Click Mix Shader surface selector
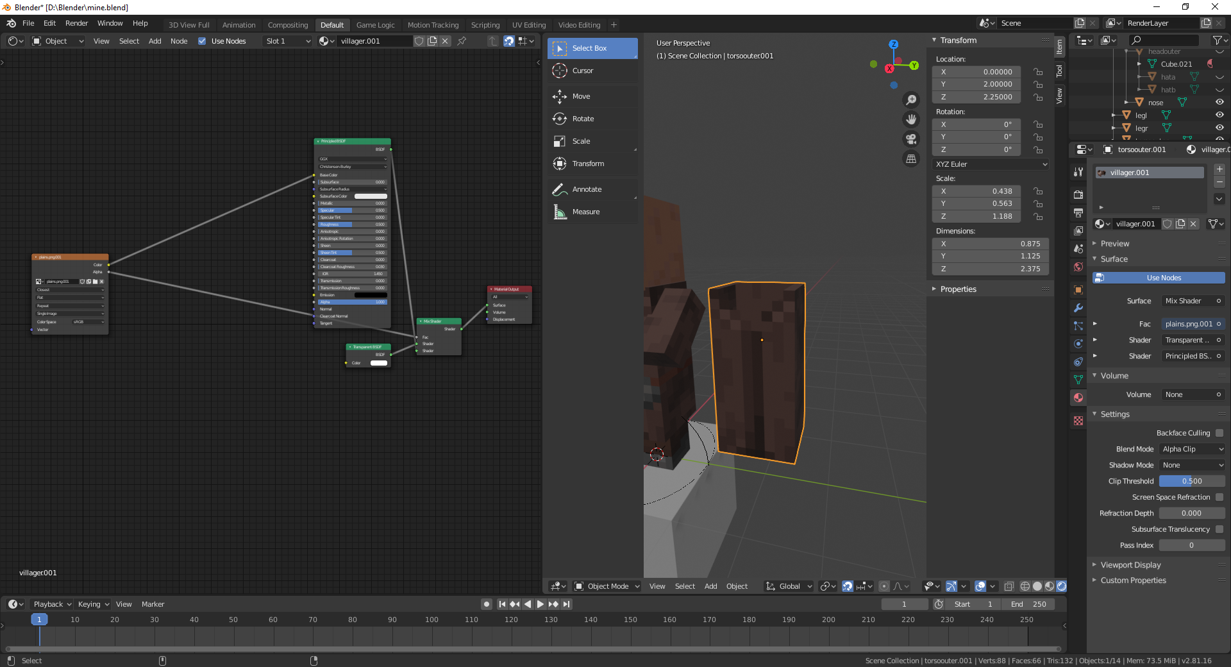The image size is (1231, 667). click(1193, 301)
